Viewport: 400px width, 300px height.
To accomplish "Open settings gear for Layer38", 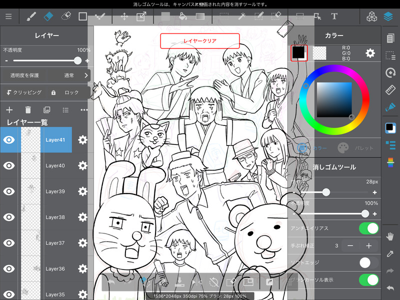I will coord(82,217).
